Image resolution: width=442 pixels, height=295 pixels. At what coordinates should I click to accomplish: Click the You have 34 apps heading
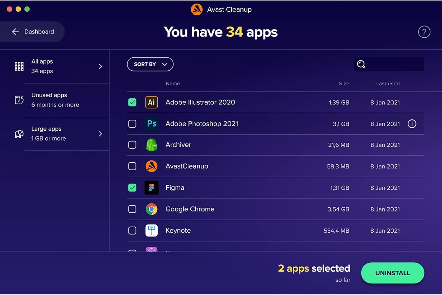pyautogui.click(x=221, y=32)
